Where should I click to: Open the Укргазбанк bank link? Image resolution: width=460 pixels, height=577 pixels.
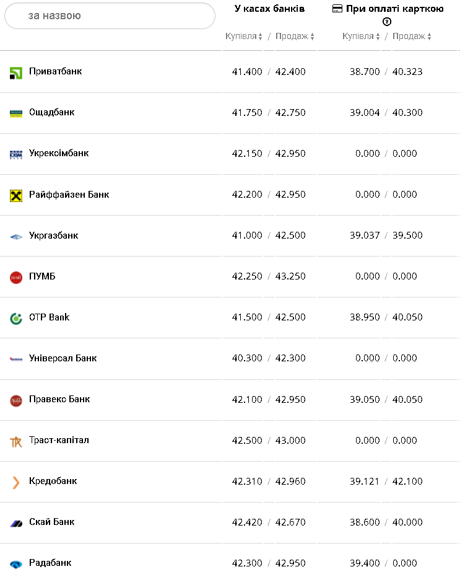click(53, 236)
